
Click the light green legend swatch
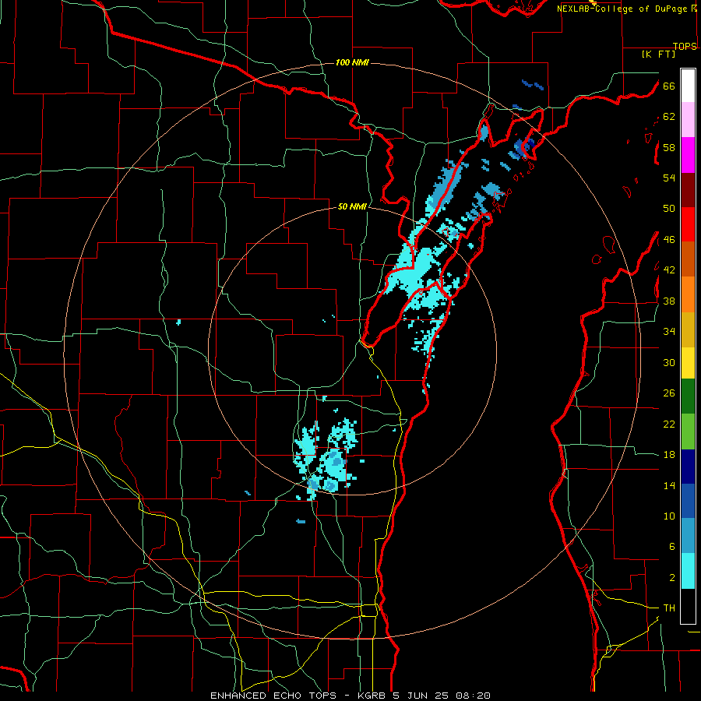(x=688, y=432)
